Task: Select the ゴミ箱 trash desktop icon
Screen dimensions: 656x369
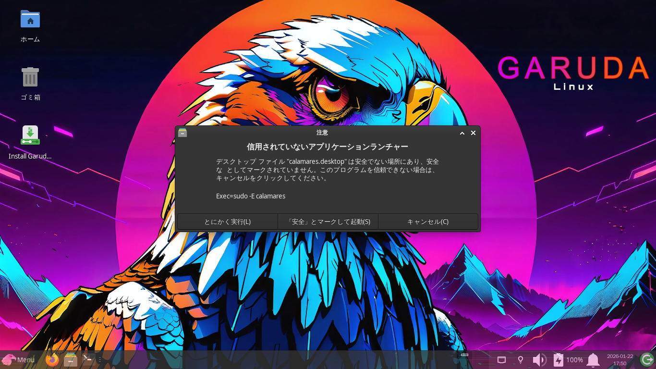Action: pos(30,77)
